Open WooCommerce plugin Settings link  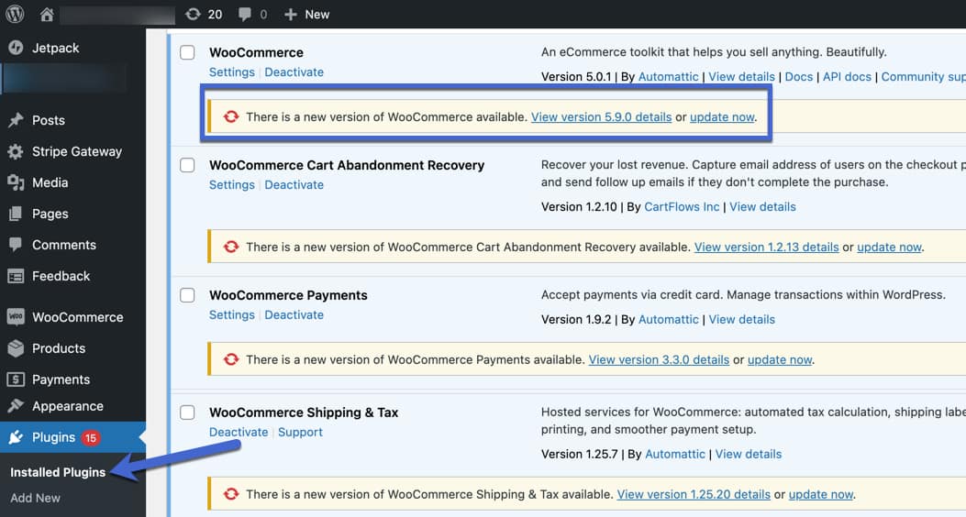232,72
